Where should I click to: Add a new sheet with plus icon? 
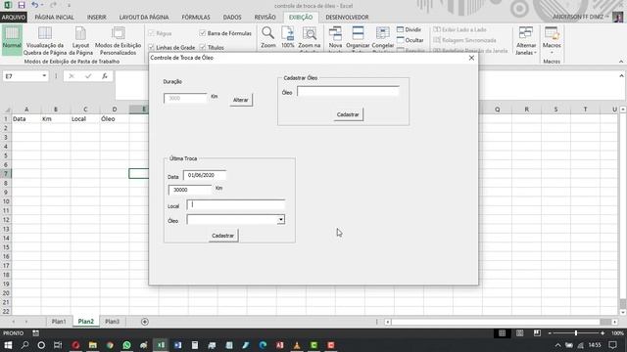[145, 322]
